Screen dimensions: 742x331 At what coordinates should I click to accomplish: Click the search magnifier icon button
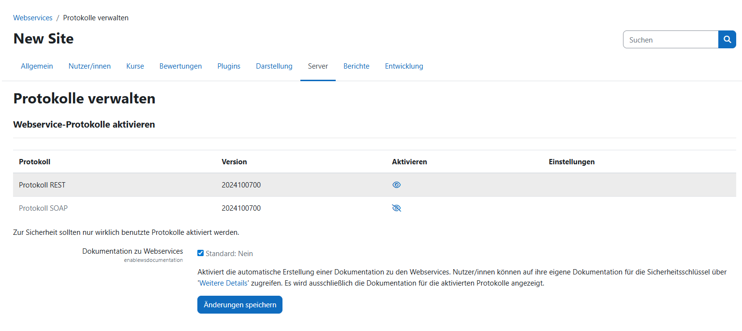(727, 40)
